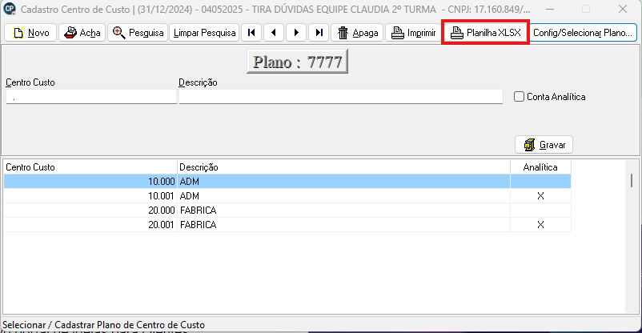Click the Acha find button
Viewport: 642px width, 333px height.
(82, 33)
